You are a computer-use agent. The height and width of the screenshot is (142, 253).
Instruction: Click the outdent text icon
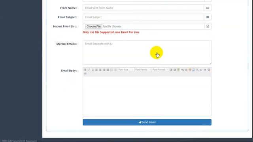coord(175,70)
